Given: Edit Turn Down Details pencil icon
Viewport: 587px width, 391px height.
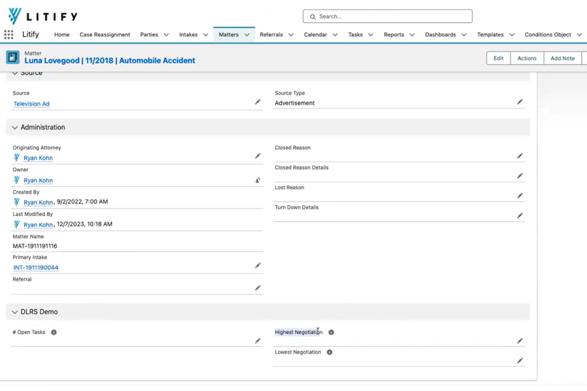Looking at the screenshot, I should pyautogui.click(x=520, y=216).
